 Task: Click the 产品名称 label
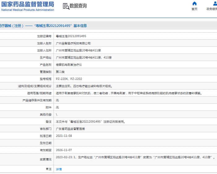[x=46, y=65]
